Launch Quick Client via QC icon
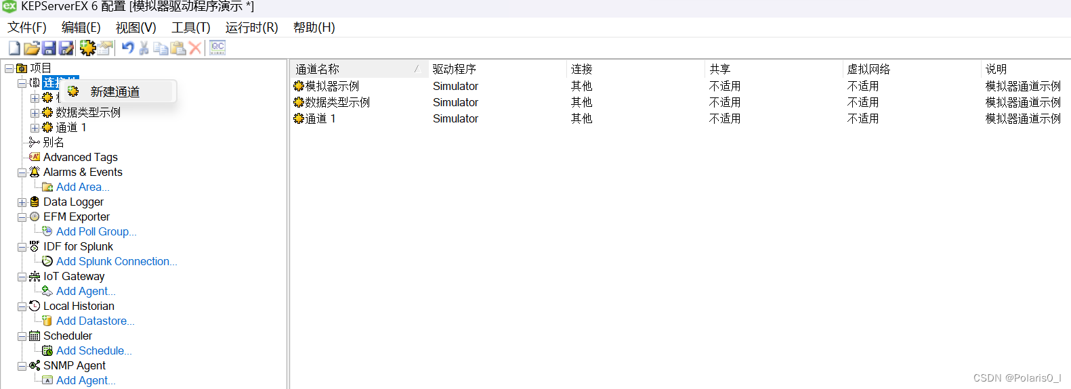Image resolution: width=1071 pixels, height=389 pixels. click(x=217, y=48)
